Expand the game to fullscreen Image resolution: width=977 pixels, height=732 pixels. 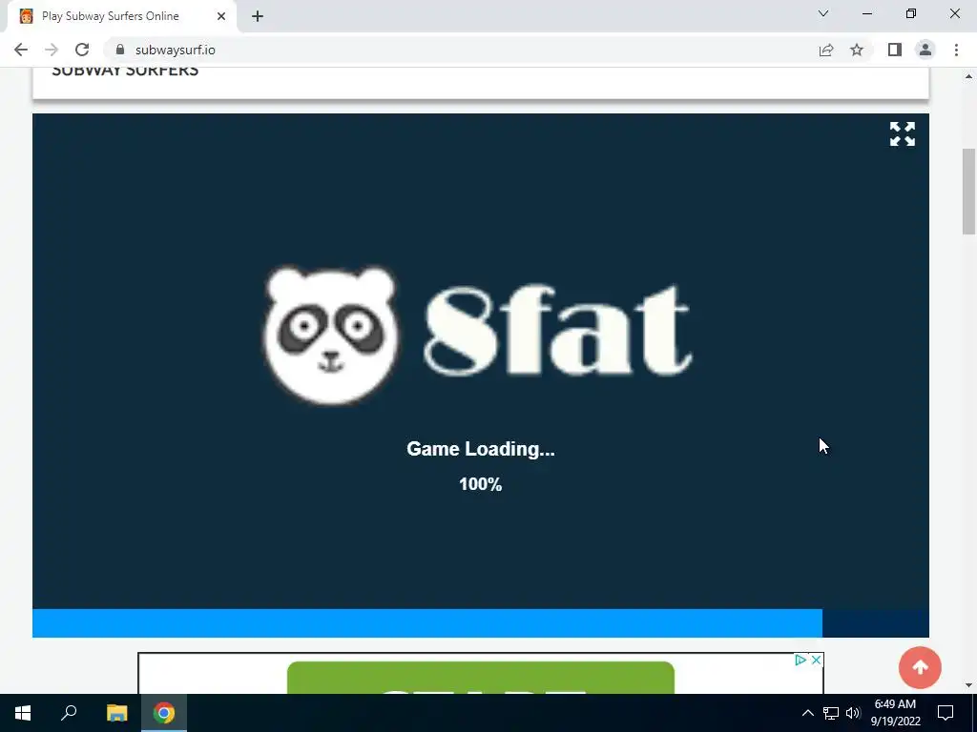pos(903,133)
